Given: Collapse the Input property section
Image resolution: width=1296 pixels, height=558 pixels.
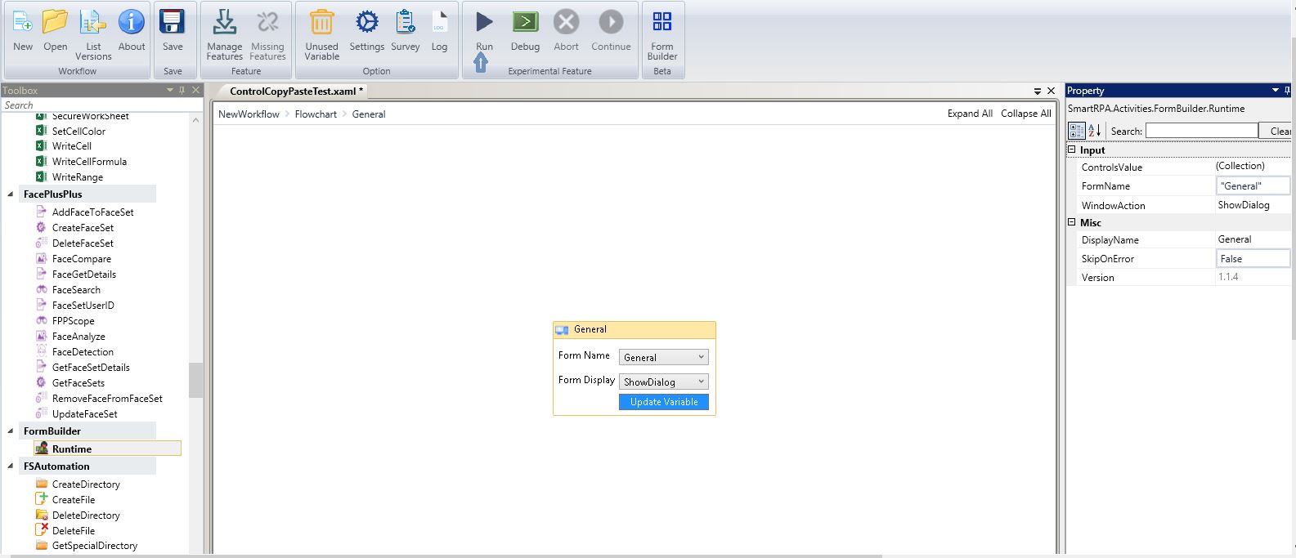Looking at the screenshot, I should [1072, 150].
